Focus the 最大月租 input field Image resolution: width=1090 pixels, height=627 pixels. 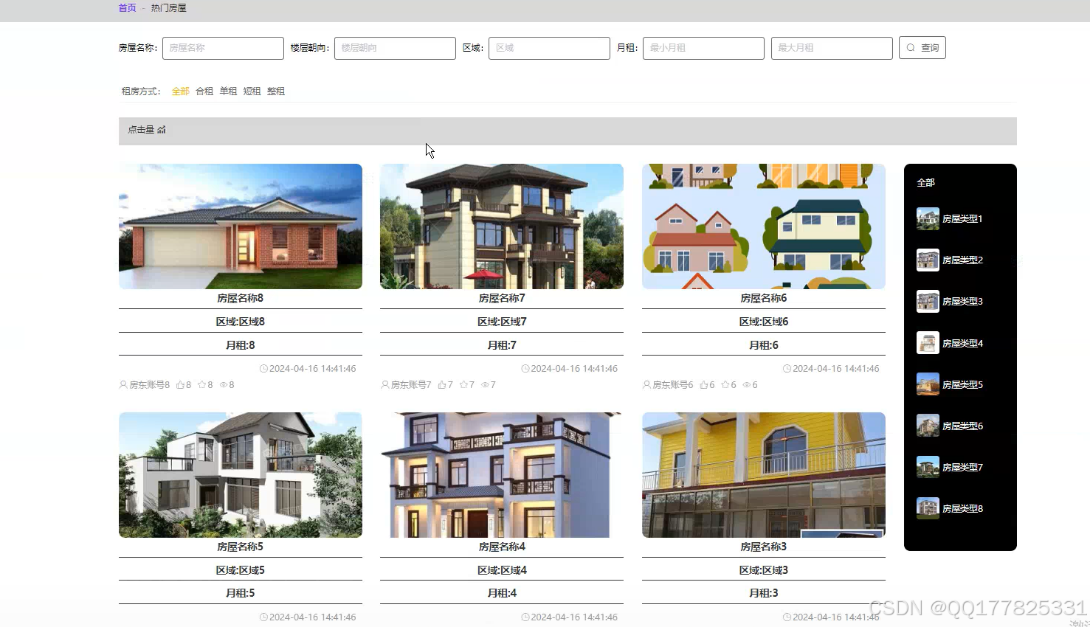tap(832, 48)
